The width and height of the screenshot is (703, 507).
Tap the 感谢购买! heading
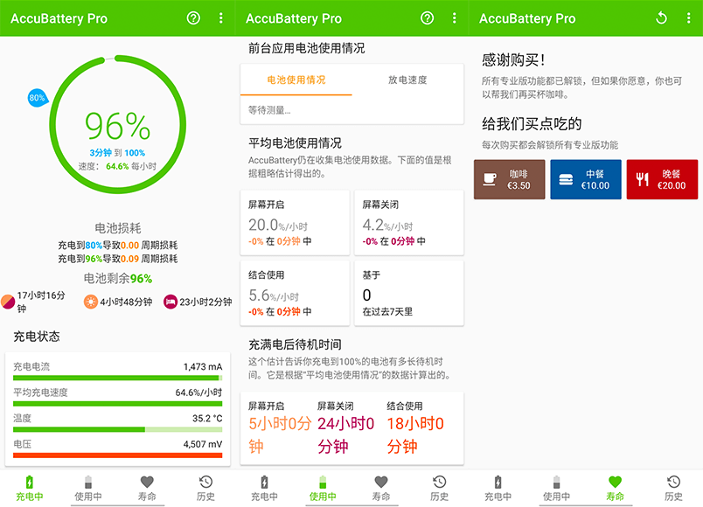click(513, 59)
